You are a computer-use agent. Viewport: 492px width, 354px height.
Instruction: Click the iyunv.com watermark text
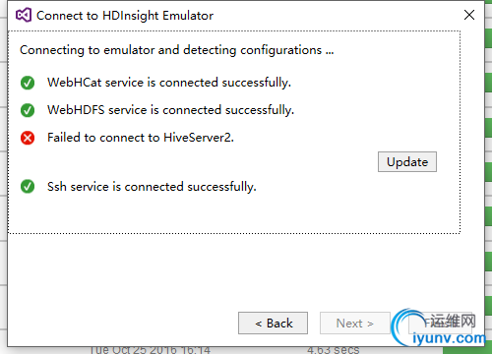(x=449, y=337)
